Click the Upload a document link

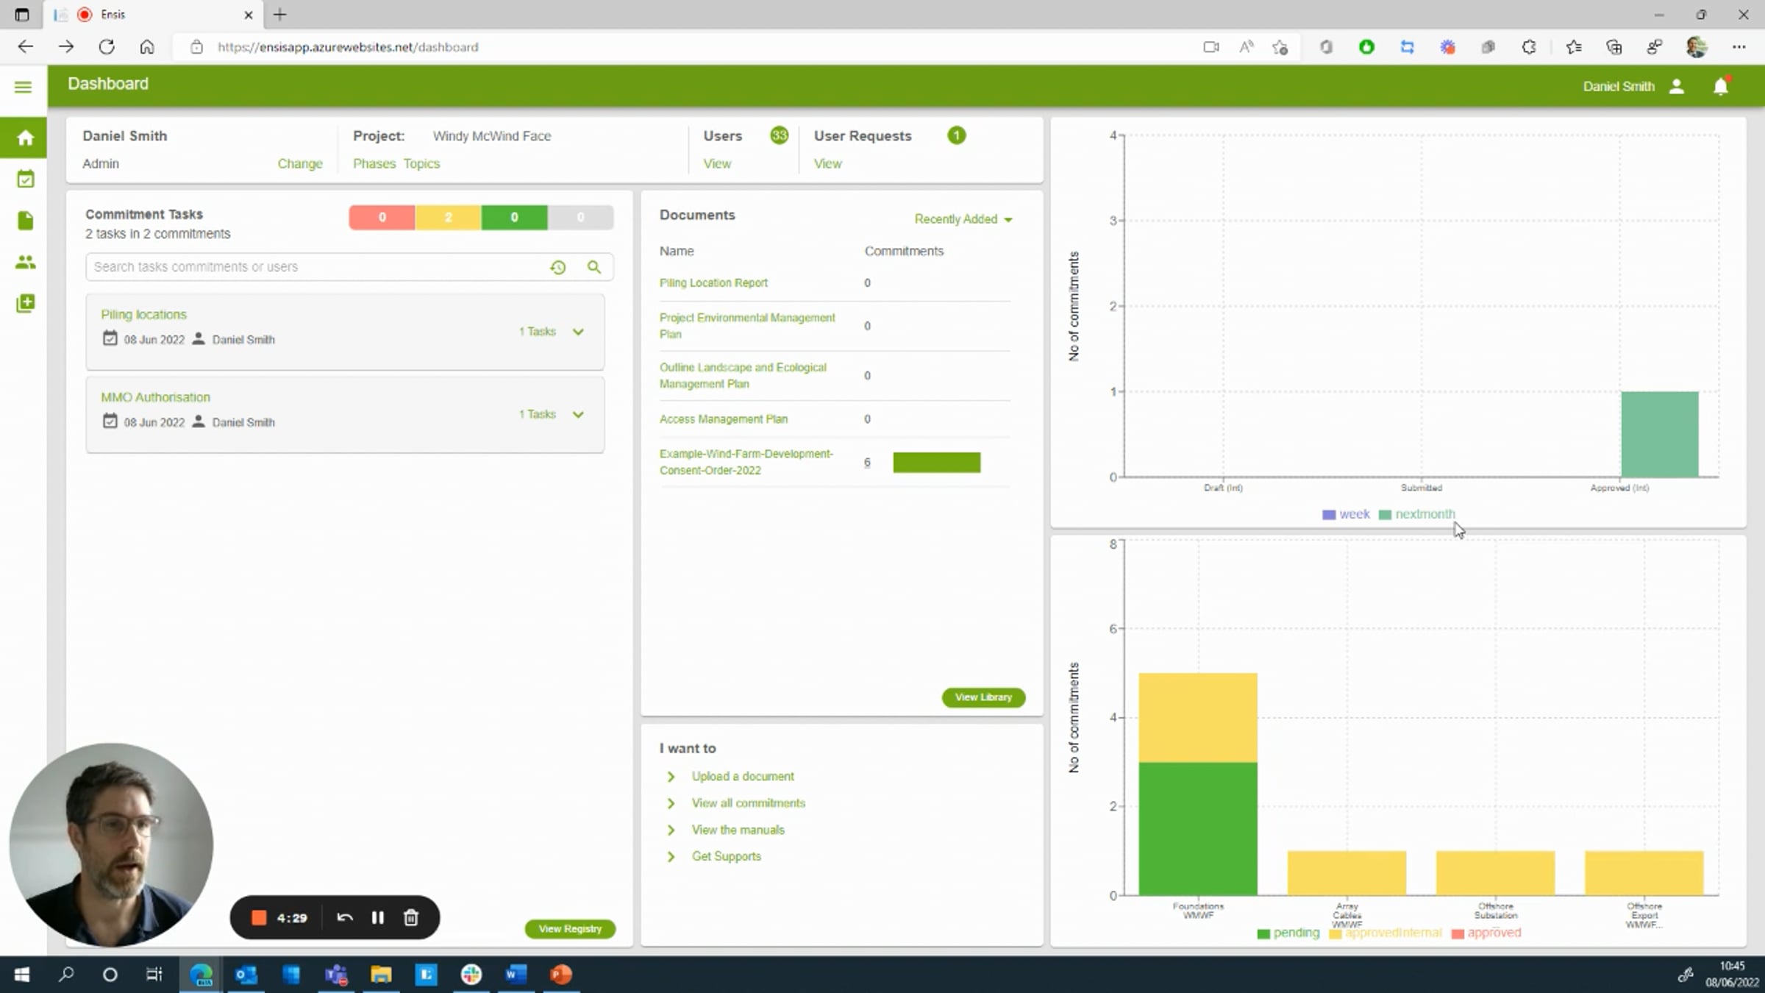click(742, 777)
